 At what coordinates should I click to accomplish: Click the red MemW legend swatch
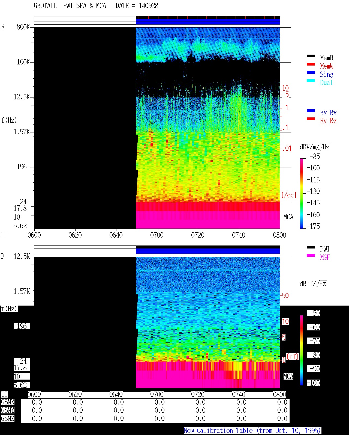pos(311,64)
